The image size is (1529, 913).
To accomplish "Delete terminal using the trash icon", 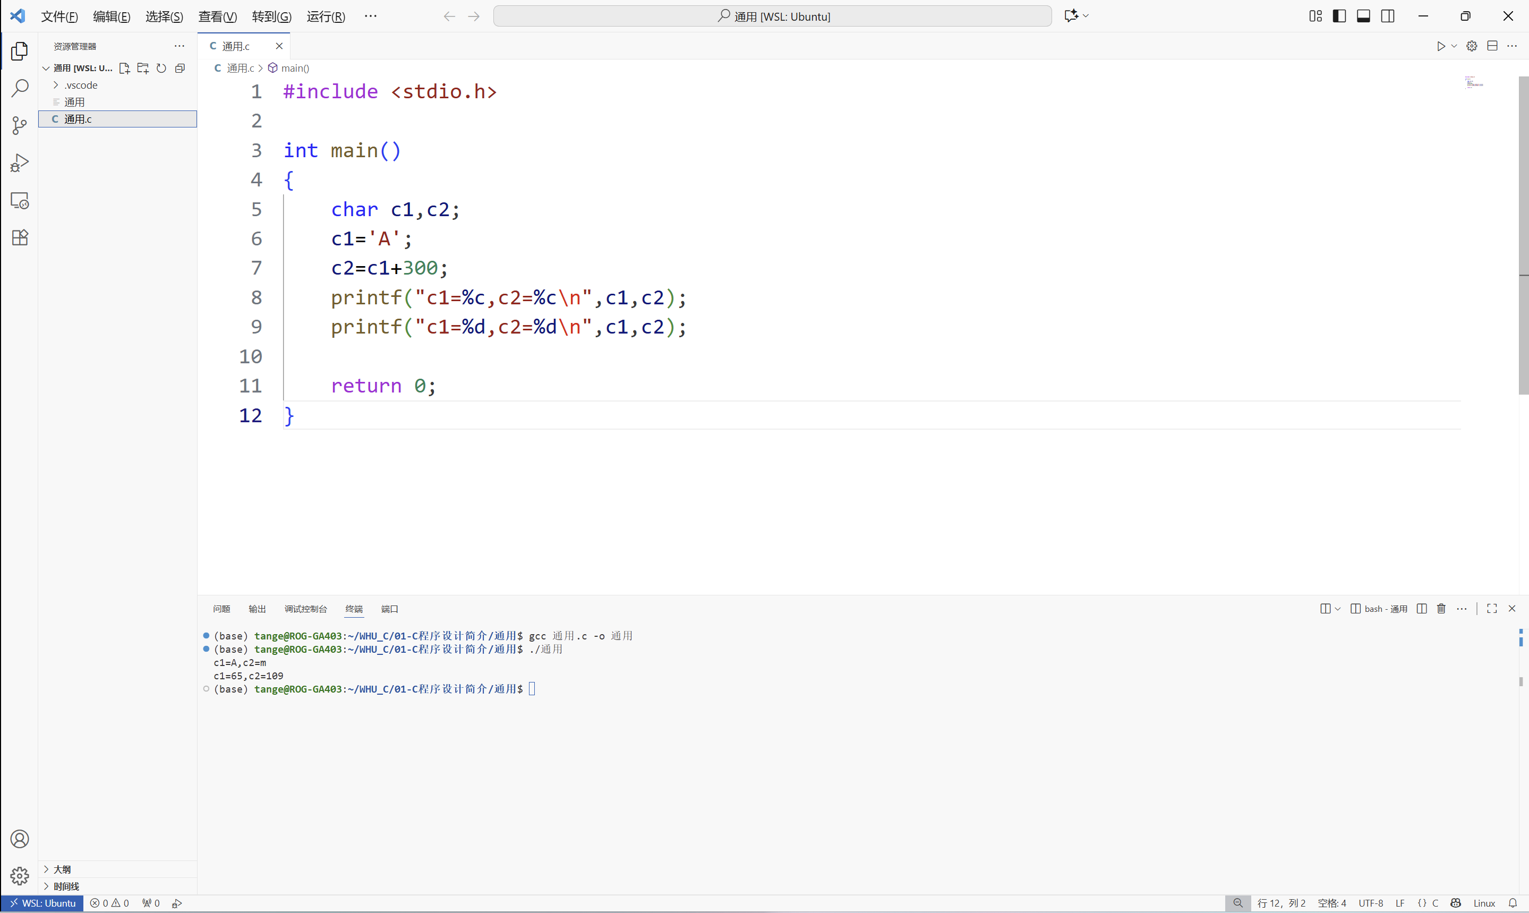I will (1441, 609).
